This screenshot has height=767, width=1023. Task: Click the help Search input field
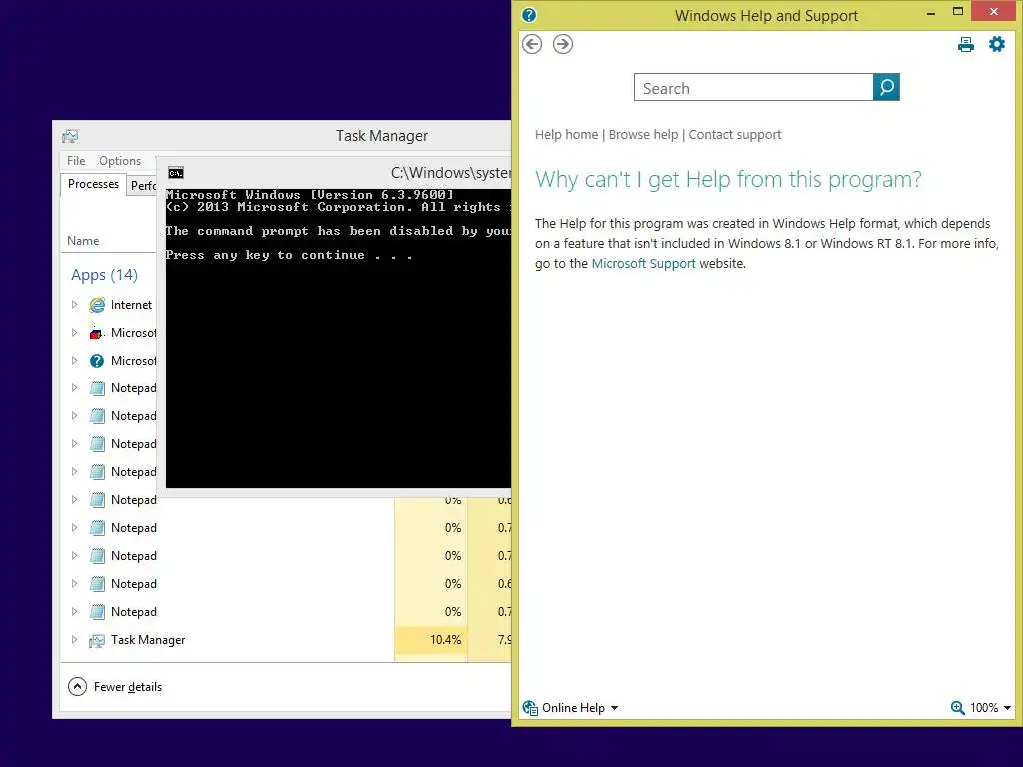point(753,88)
